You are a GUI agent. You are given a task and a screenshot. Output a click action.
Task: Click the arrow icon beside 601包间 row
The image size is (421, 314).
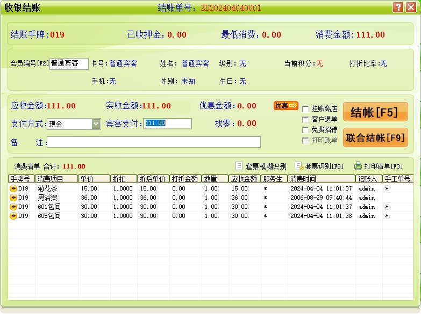tap(13, 207)
